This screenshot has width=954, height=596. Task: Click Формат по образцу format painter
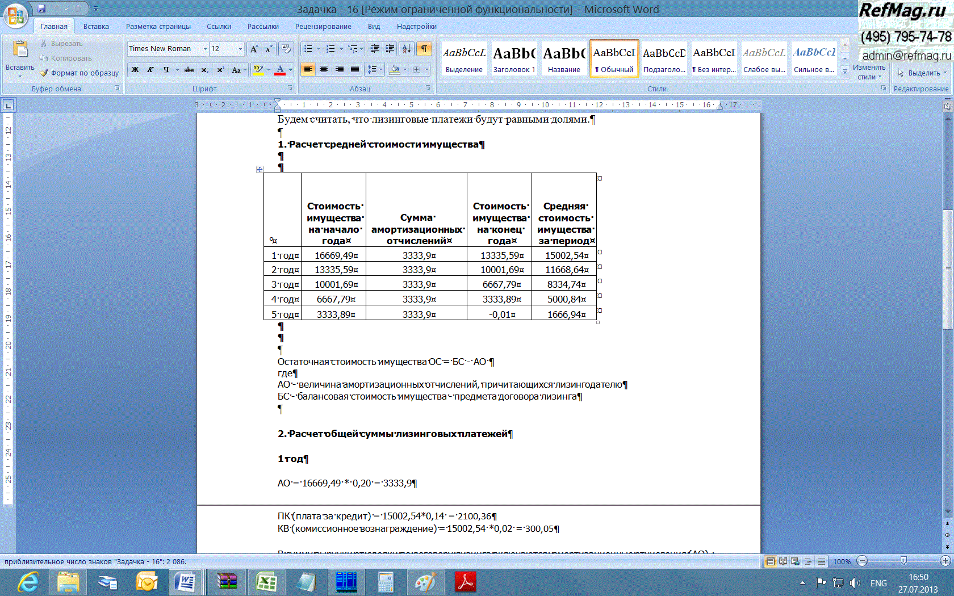click(x=79, y=73)
